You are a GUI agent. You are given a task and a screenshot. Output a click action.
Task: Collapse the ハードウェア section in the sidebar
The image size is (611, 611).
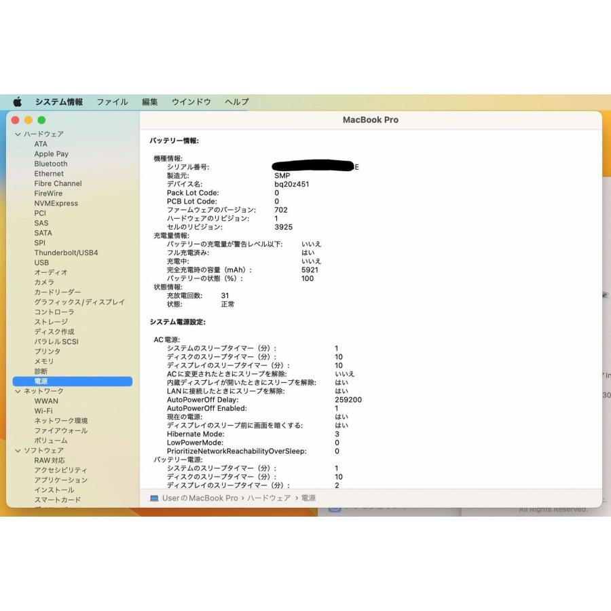click(17, 134)
